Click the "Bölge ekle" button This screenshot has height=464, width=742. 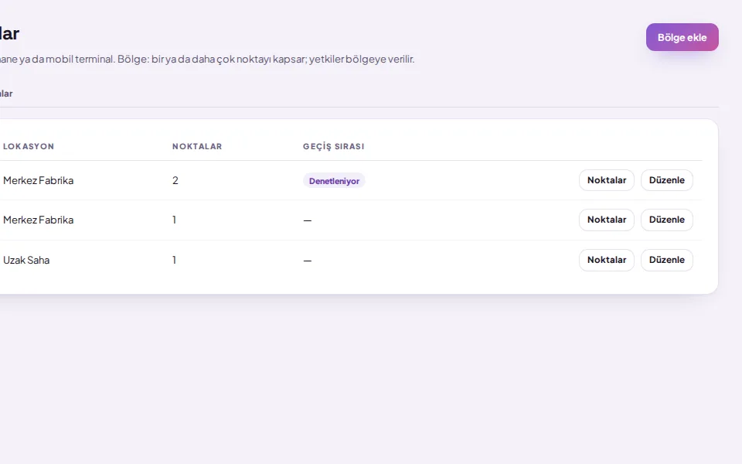point(682,37)
